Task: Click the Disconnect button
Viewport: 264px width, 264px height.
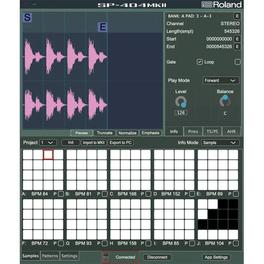Action: click(x=157, y=257)
